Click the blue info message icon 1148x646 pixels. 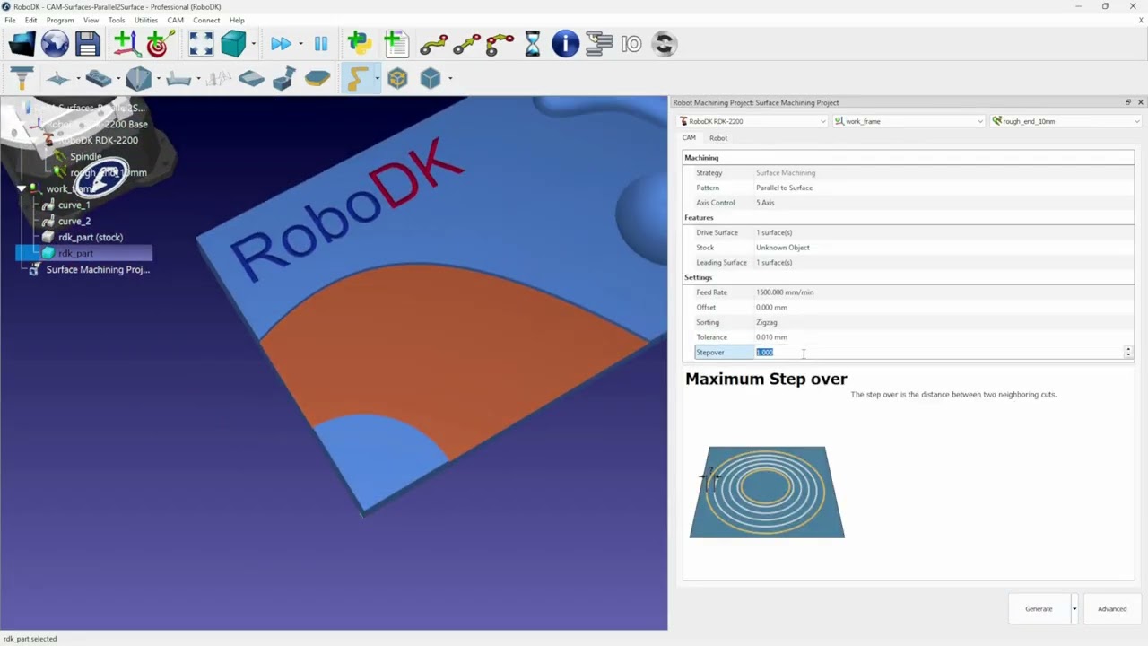565,44
